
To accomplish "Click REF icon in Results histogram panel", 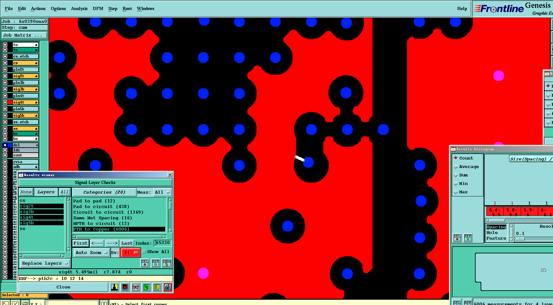I will point(468,238).
